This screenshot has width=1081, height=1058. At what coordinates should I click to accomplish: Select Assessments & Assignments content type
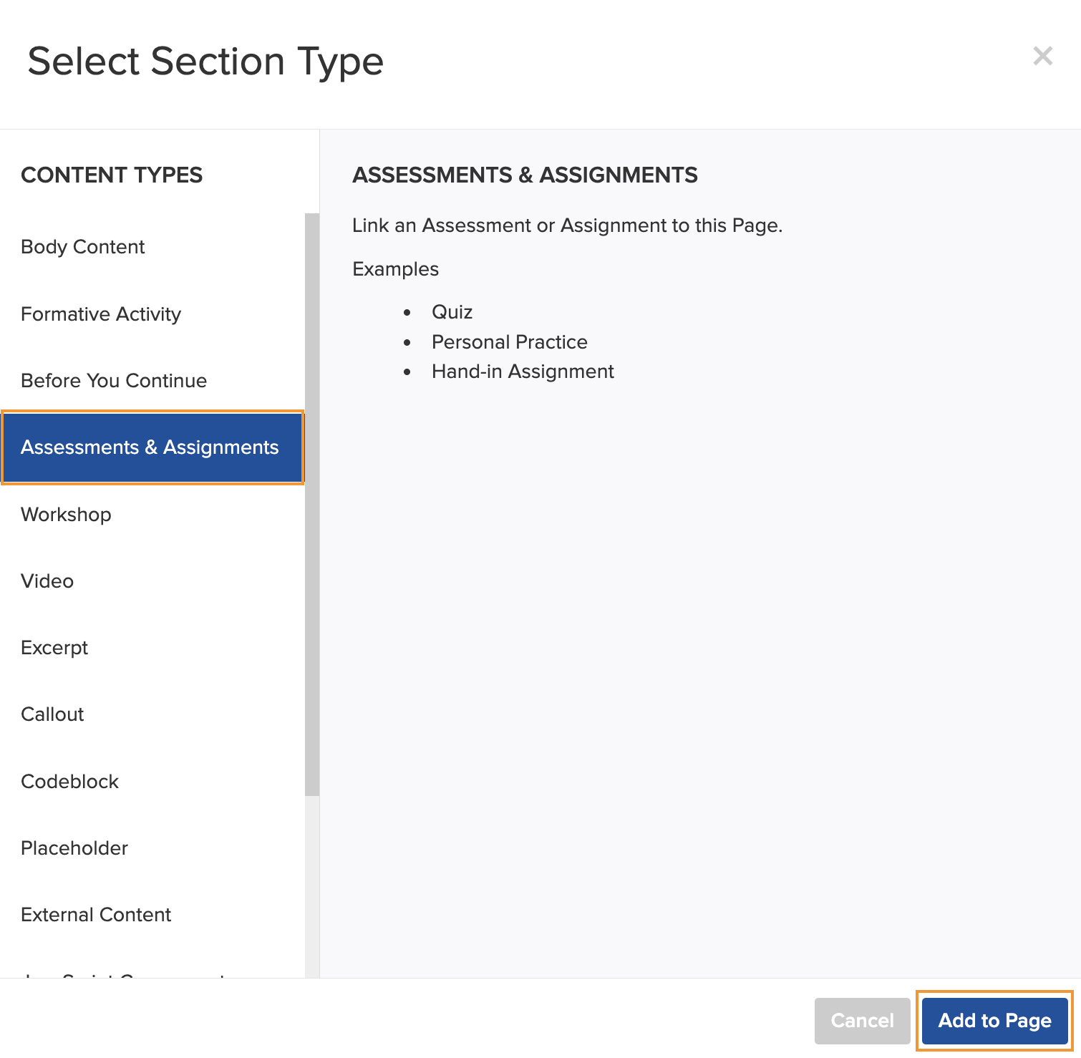pyautogui.click(x=150, y=447)
